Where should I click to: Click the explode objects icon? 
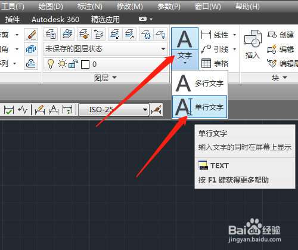pos(31,49)
